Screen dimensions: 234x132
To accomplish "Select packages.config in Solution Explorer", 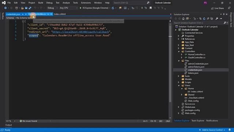I will (x=192, y=110).
